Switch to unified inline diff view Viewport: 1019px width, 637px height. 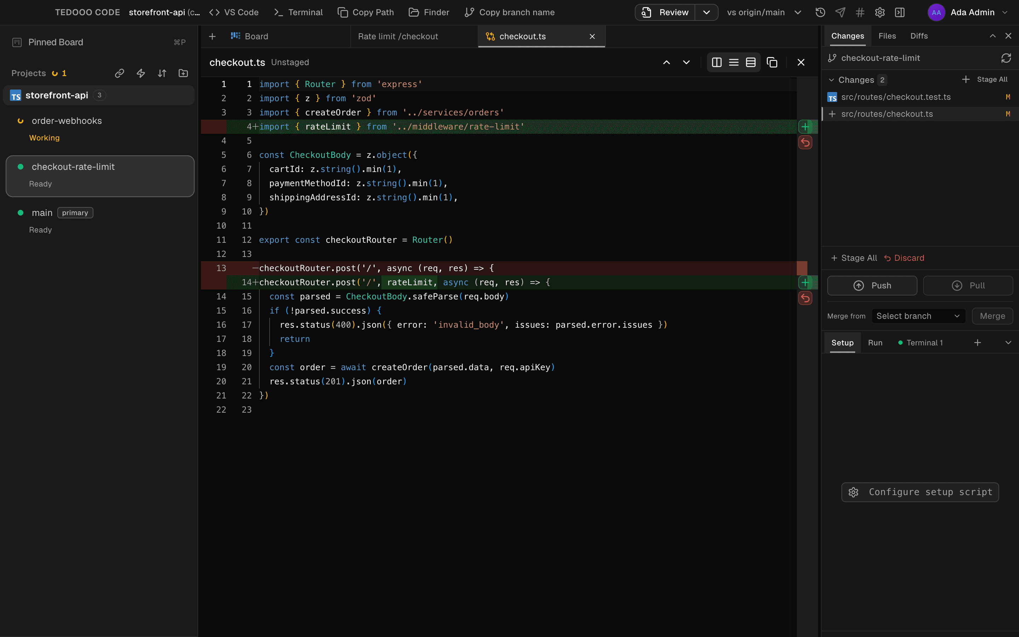tap(733, 62)
